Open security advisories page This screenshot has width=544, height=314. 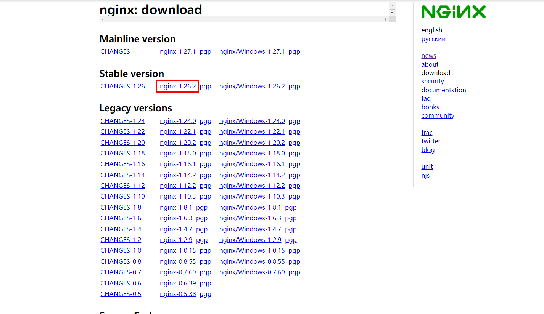pos(433,81)
